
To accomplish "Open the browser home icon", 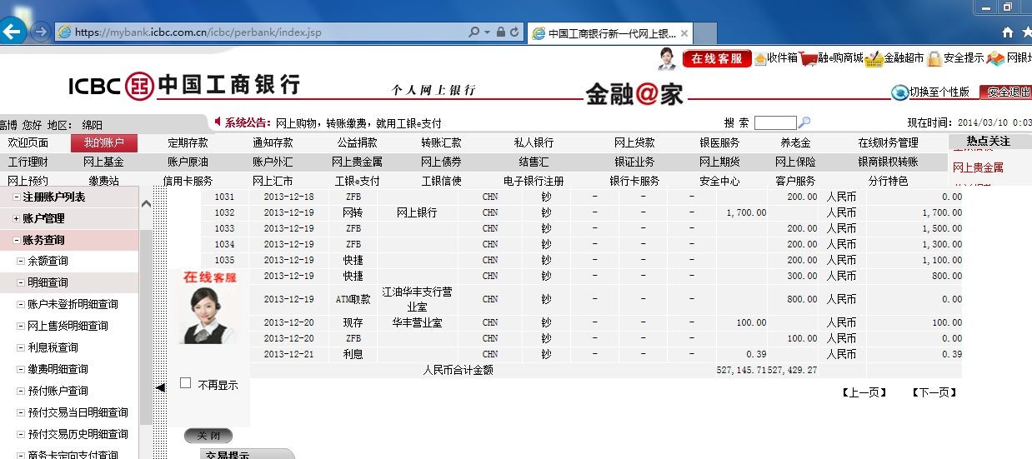I will coord(1008,32).
